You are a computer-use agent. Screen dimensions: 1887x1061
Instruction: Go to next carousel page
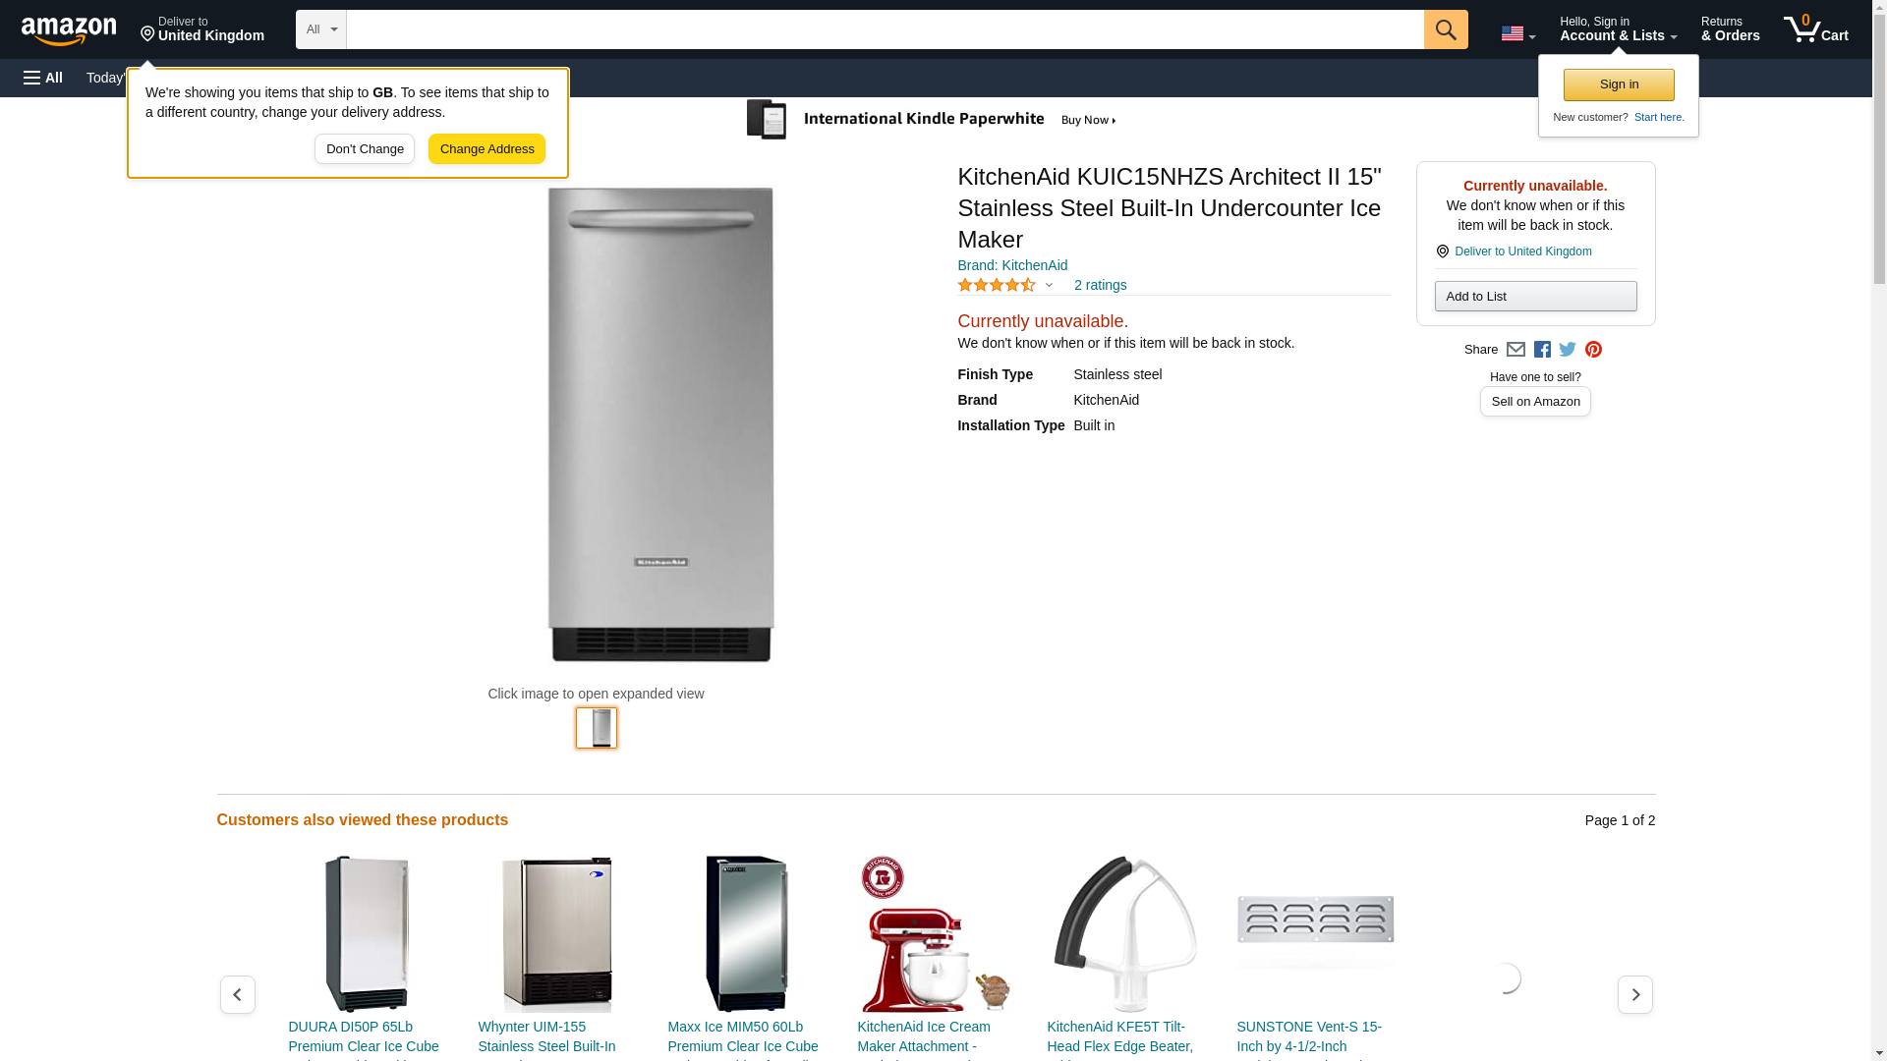1634,994
